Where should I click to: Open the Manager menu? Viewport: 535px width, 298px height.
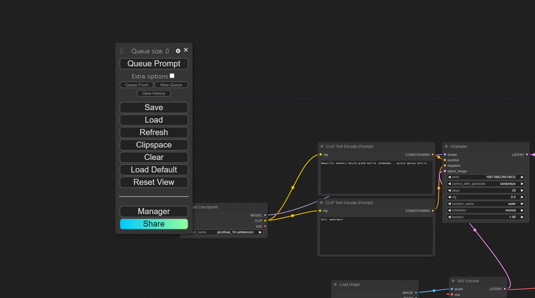click(x=154, y=211)
